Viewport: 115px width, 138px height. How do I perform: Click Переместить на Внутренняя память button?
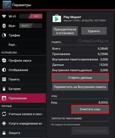(80, 87)
